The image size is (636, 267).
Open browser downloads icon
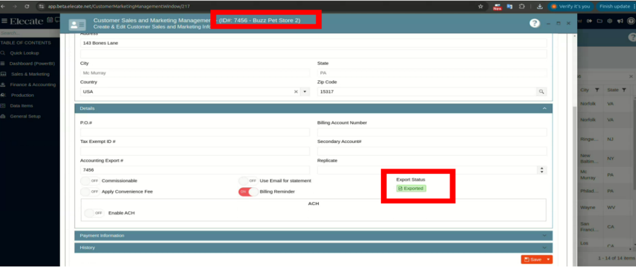tap(539, 6)
